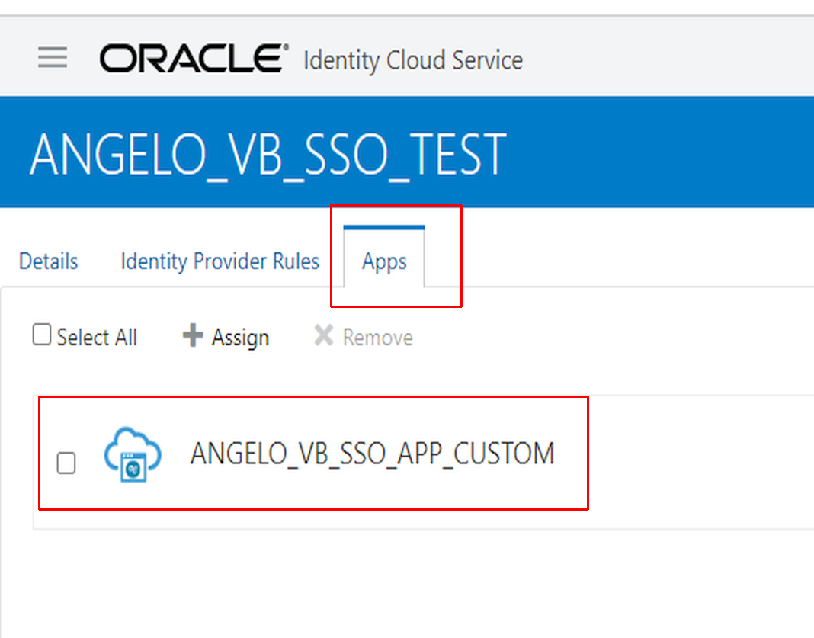Click the Identity Cloud Service title text
Image resolution: width=814 pixels, height=638 pixels.
(413, 59)
